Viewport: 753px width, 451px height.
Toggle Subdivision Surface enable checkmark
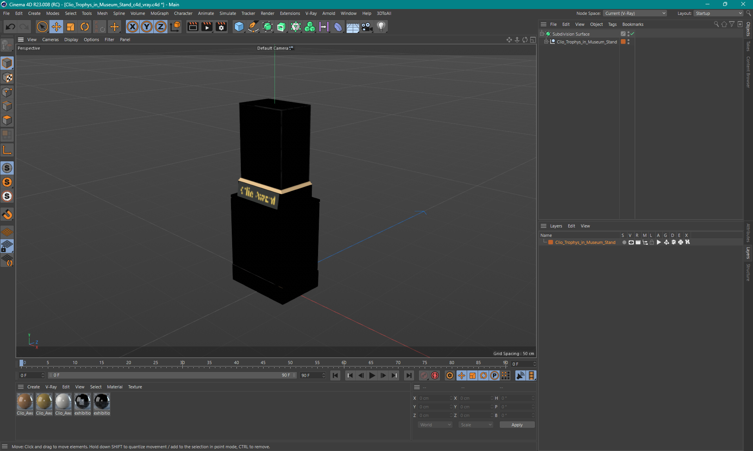point(632,34)
